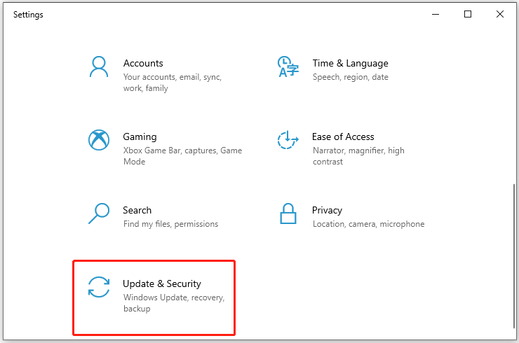519x343 pixels.
Task: Click the Update & Security refresh-arrows icon
Action: [x=99, y=287]
